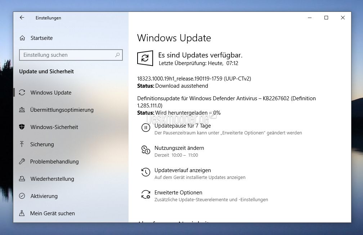Viewport: 363px width, 235px height.
Task: Click the build 18323.1000.19h1_release update text
Action: (x=194, y=79)
